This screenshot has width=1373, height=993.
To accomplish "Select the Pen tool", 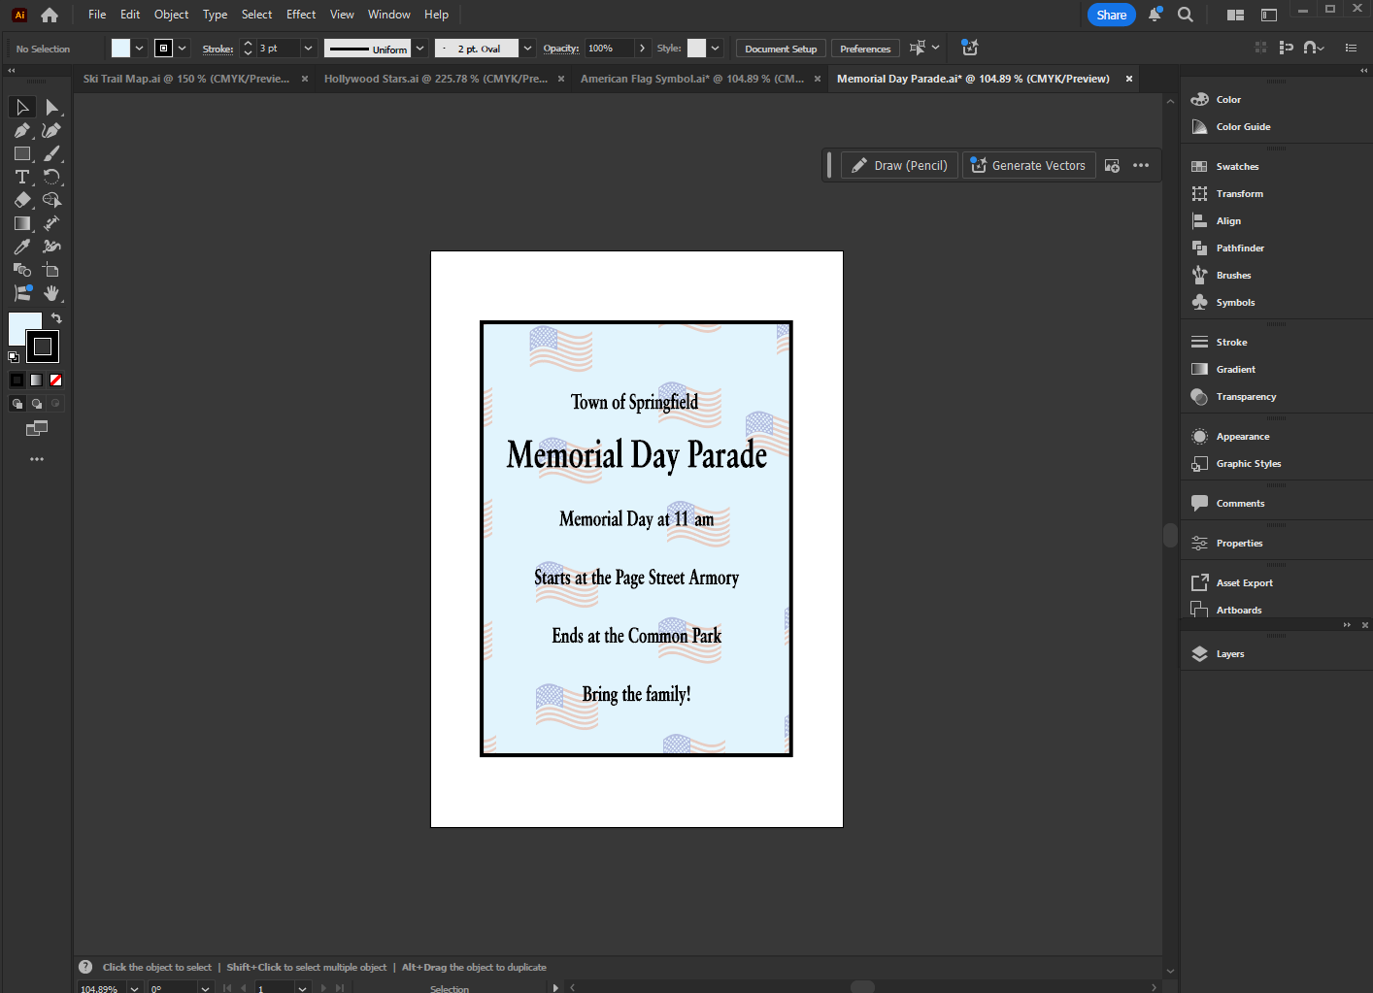I will click(x=21, y=130).
